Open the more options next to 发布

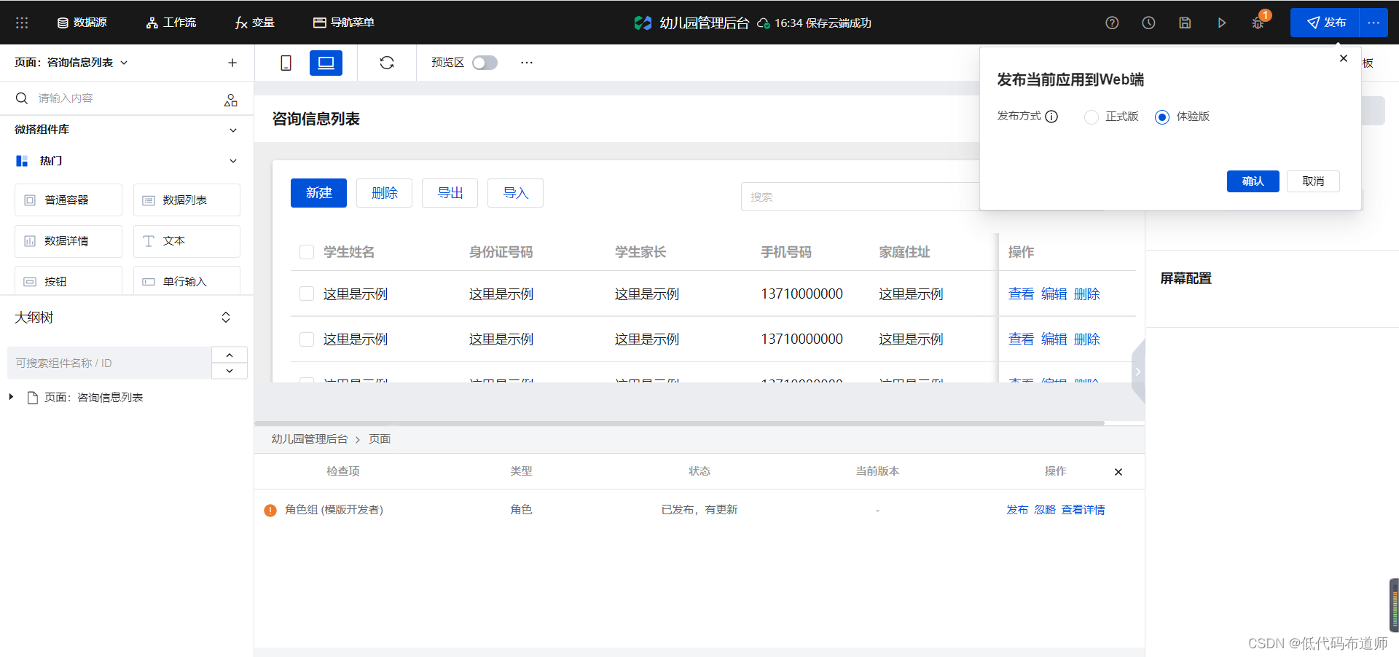point(1373,23)
